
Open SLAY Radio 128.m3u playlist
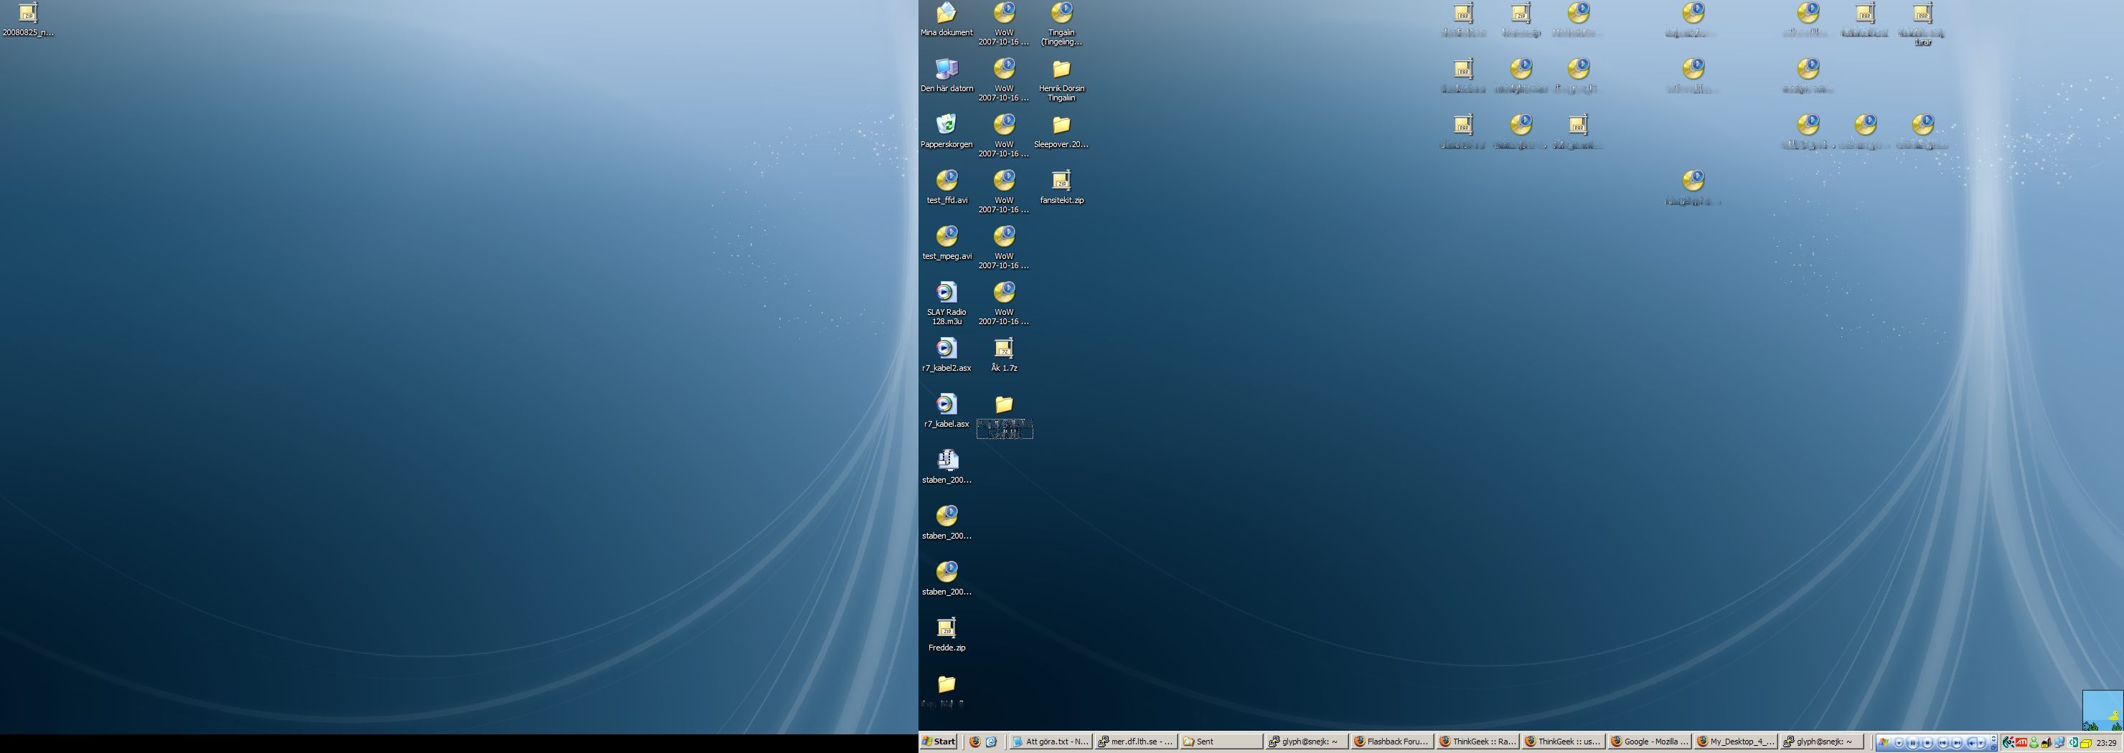(x=946, y=304)
